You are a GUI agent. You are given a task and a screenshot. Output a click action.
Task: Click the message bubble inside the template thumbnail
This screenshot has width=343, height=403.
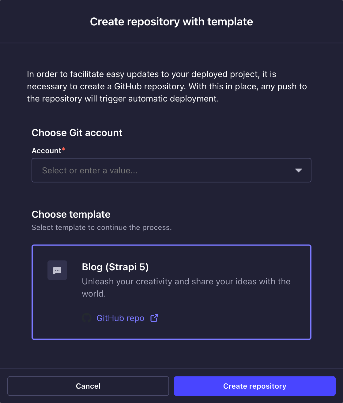(x=57, y=270)
